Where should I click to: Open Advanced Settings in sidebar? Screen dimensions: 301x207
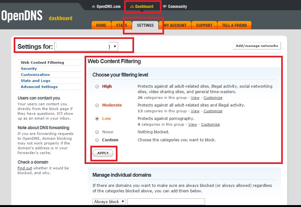click(x=39, y=87)
